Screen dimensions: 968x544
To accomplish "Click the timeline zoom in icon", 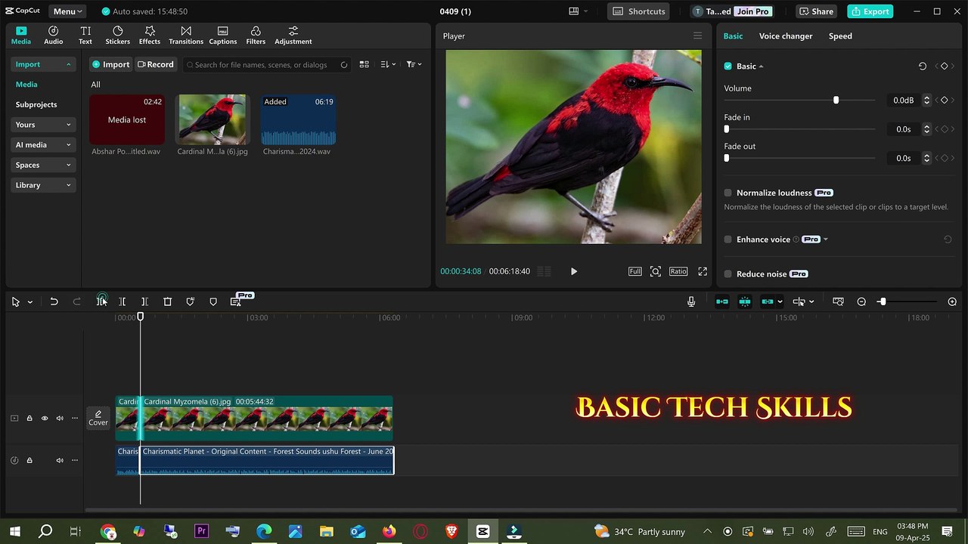I will (x=952, y=301).
